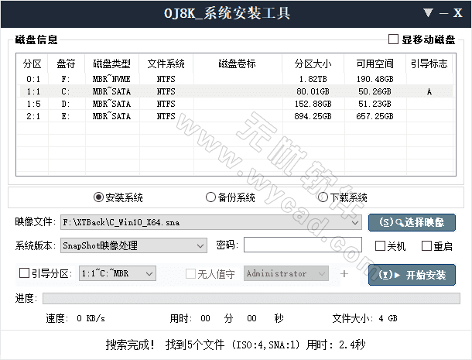
Task: Click the 进度 progress bar
Action: pos(251,298)
